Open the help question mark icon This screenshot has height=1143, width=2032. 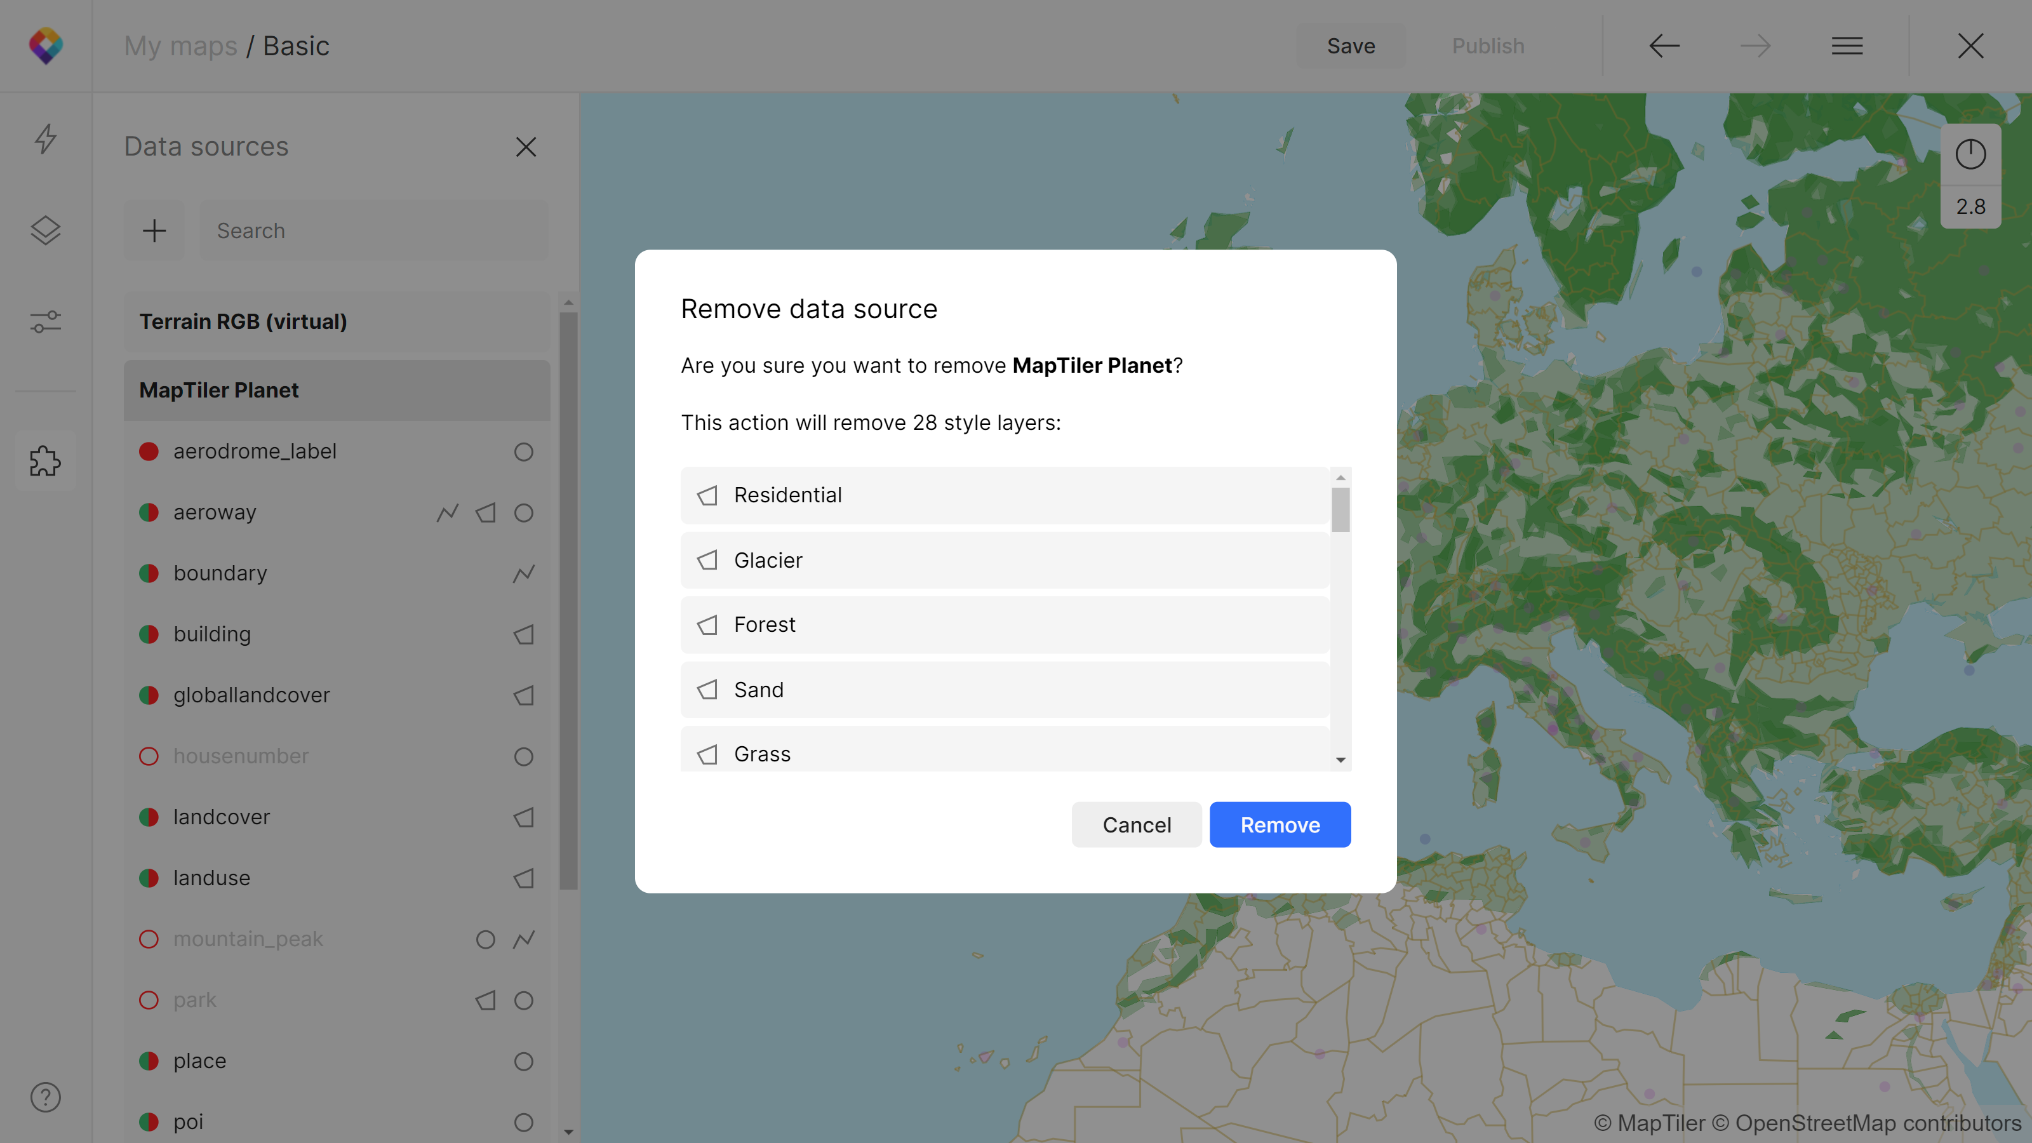point(46,1097)
